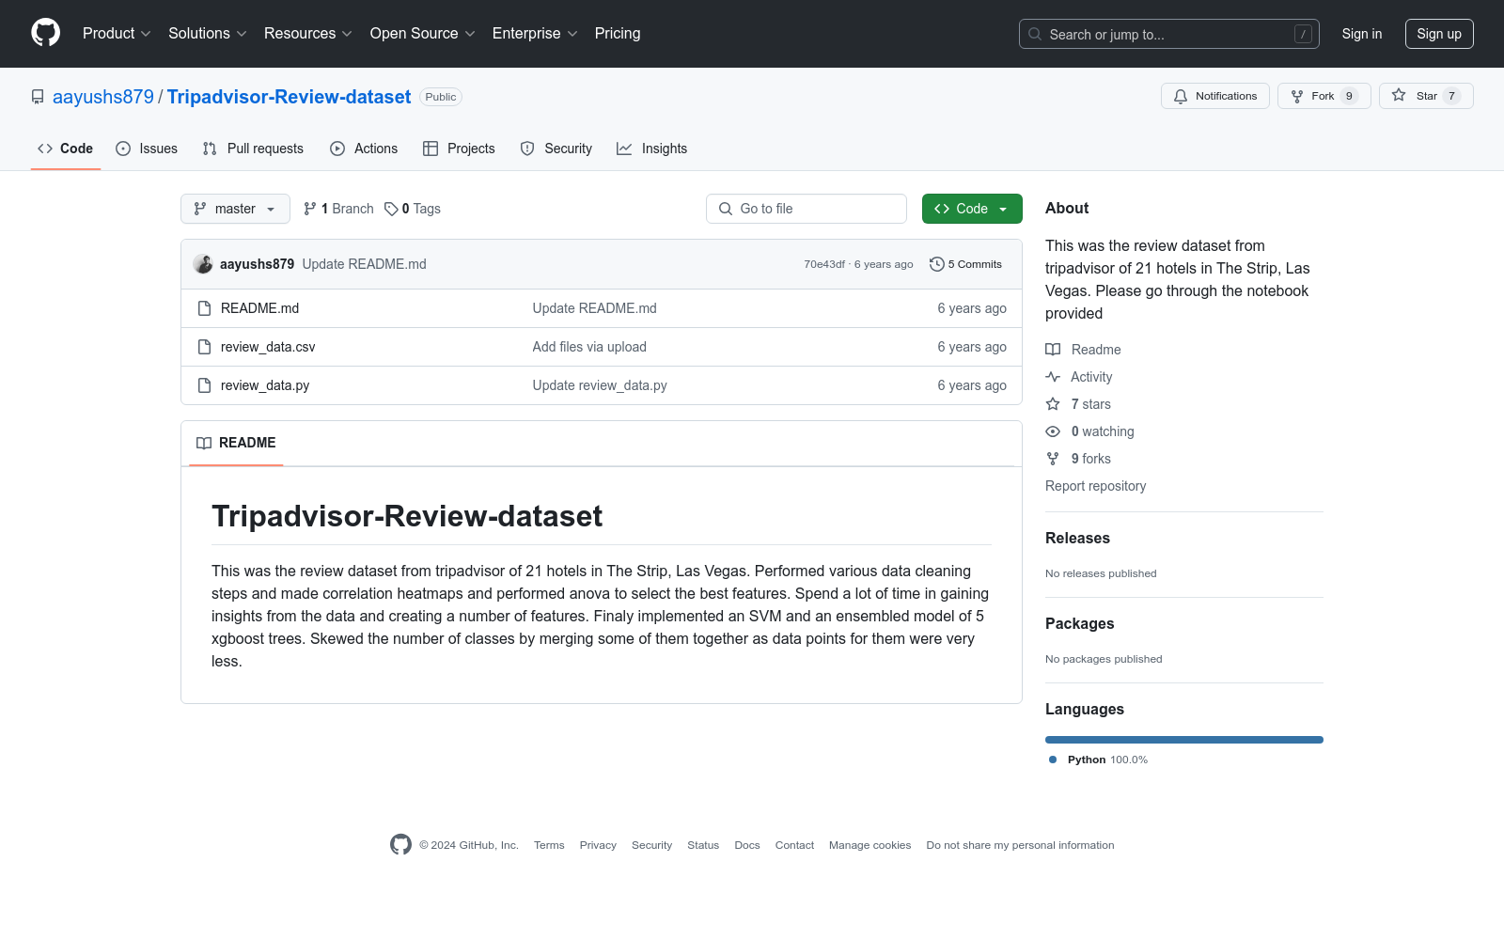Image resolution: width=1504 pixels, height=940 pixels.
Task: Click the file icon next to review_data.csv
Action: 204,347
